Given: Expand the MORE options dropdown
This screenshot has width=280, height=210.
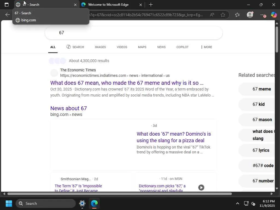Looking at the screenshot, I should coord(206,47).
